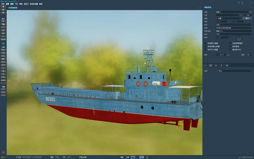
Task: Enable 激活前可见 checkbox
Action: point(230,50)
